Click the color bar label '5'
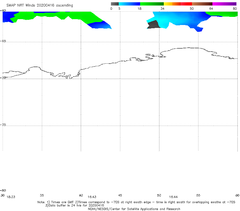Screen dimensions: 240x211 119,8
